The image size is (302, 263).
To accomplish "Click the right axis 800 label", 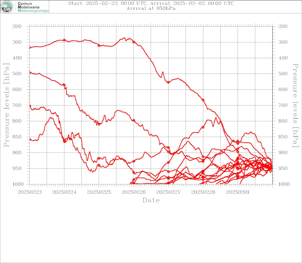I will pos(283,121).
